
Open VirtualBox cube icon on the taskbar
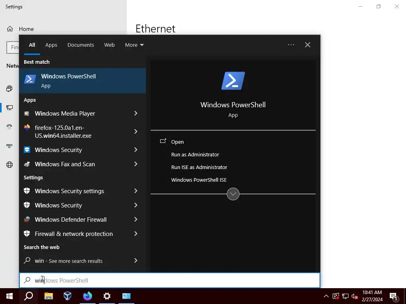[x=67, y=296]
